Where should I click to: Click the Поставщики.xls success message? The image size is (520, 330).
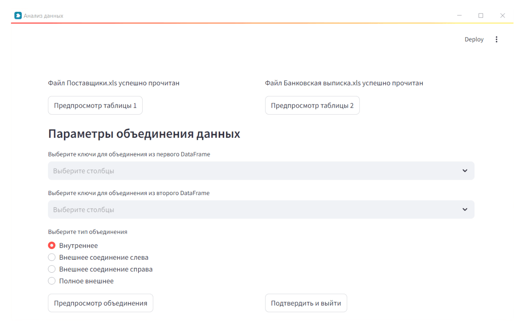pos(114,83)
